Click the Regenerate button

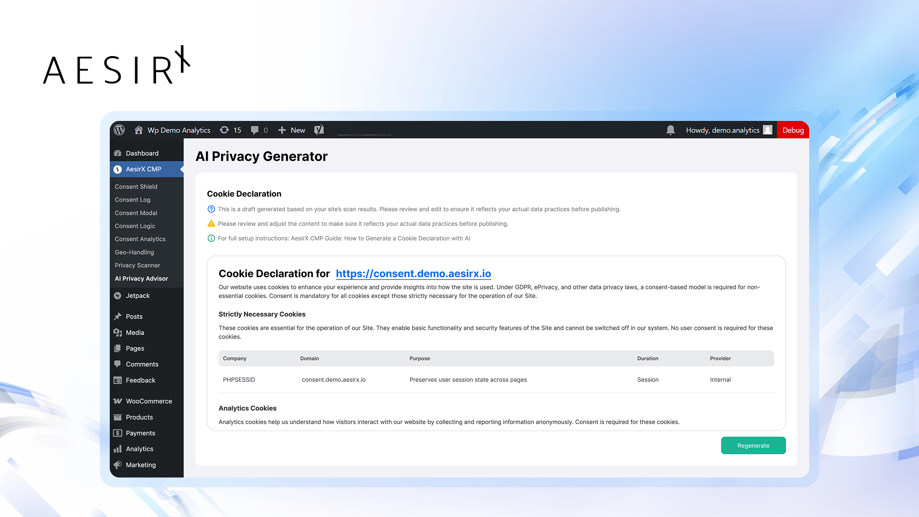(x=753, y=445)
